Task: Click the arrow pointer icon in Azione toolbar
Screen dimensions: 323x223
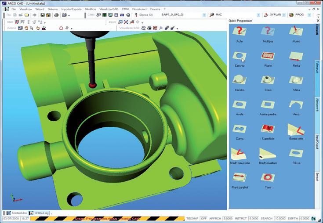Action: [x=32, y=28]
